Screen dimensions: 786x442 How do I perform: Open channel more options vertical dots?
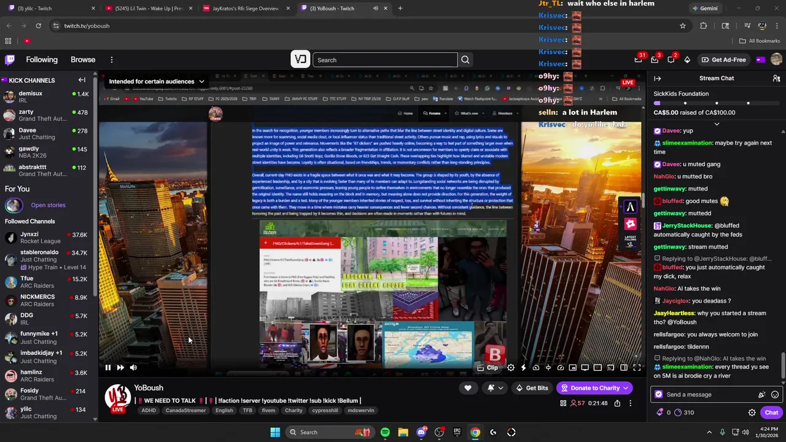[630, 403]
